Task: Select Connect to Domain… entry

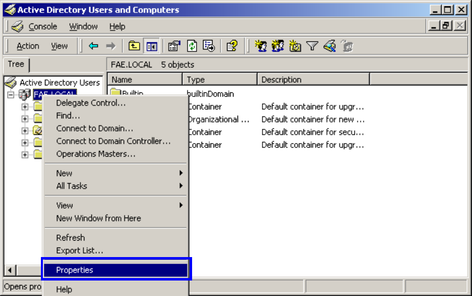Action: tap(116, 128)
